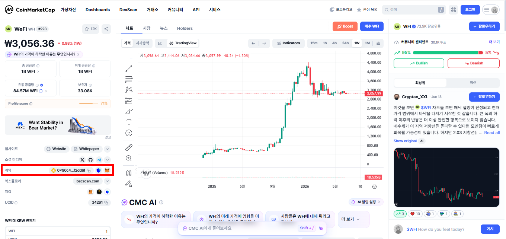Select the 최신 feed tab
This screenshot has height=239, width=506.
tap(473, 83)
